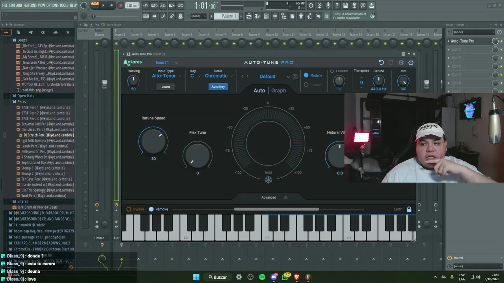Expand the Advanced section
This screenshot has width=504, height=283.
coord(274,197)
